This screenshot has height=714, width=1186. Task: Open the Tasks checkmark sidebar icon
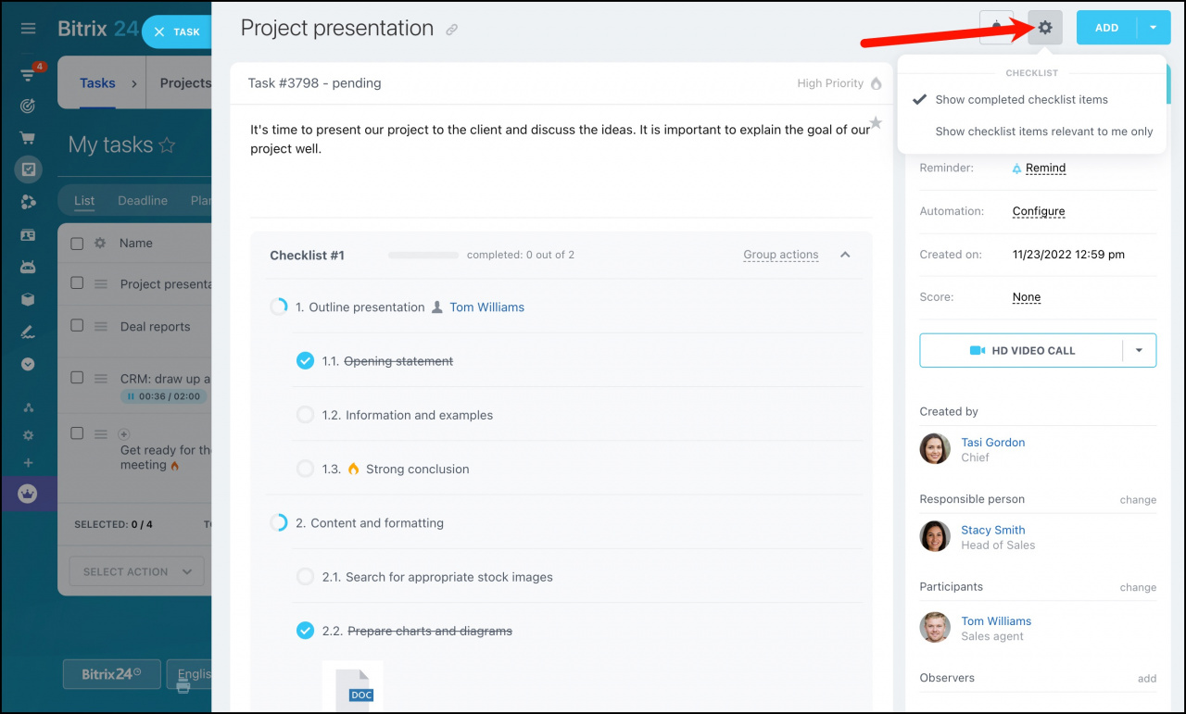pyautogui.click(x=28, y=169)
